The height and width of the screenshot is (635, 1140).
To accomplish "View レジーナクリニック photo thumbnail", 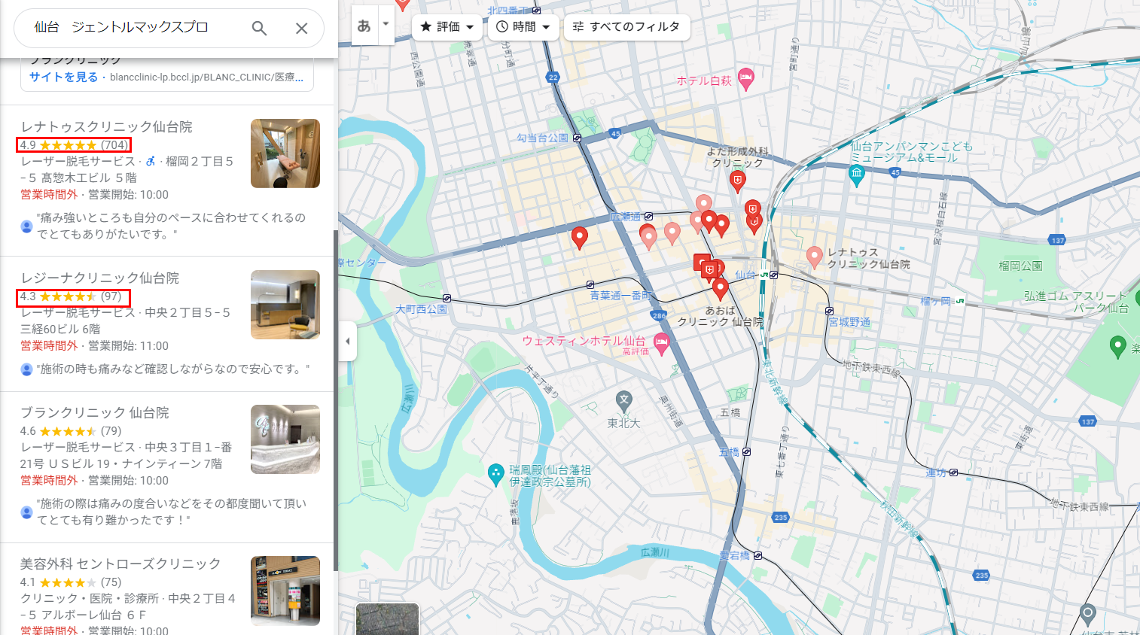I will click(285, 305).
